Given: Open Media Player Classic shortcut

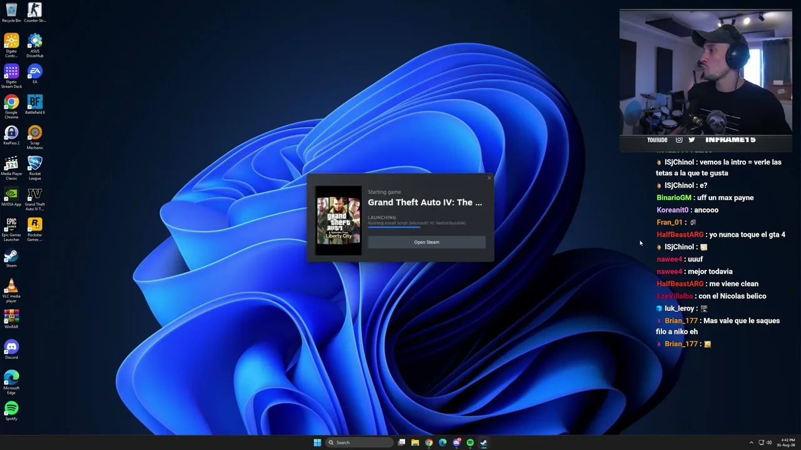Looking at the screenshot, I should coord(11,168).
